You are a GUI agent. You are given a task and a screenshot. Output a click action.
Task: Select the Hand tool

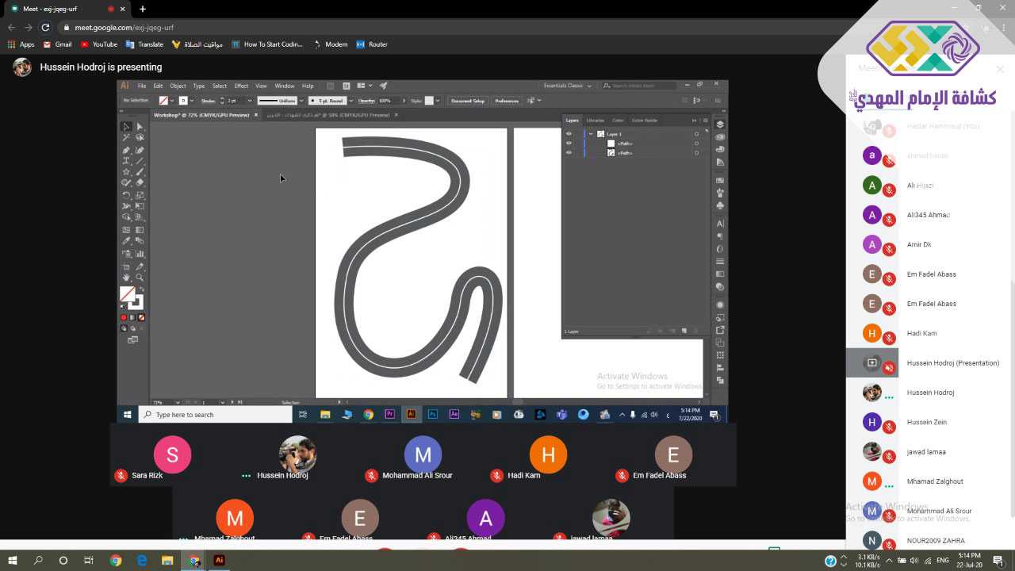tap(126, 278)
